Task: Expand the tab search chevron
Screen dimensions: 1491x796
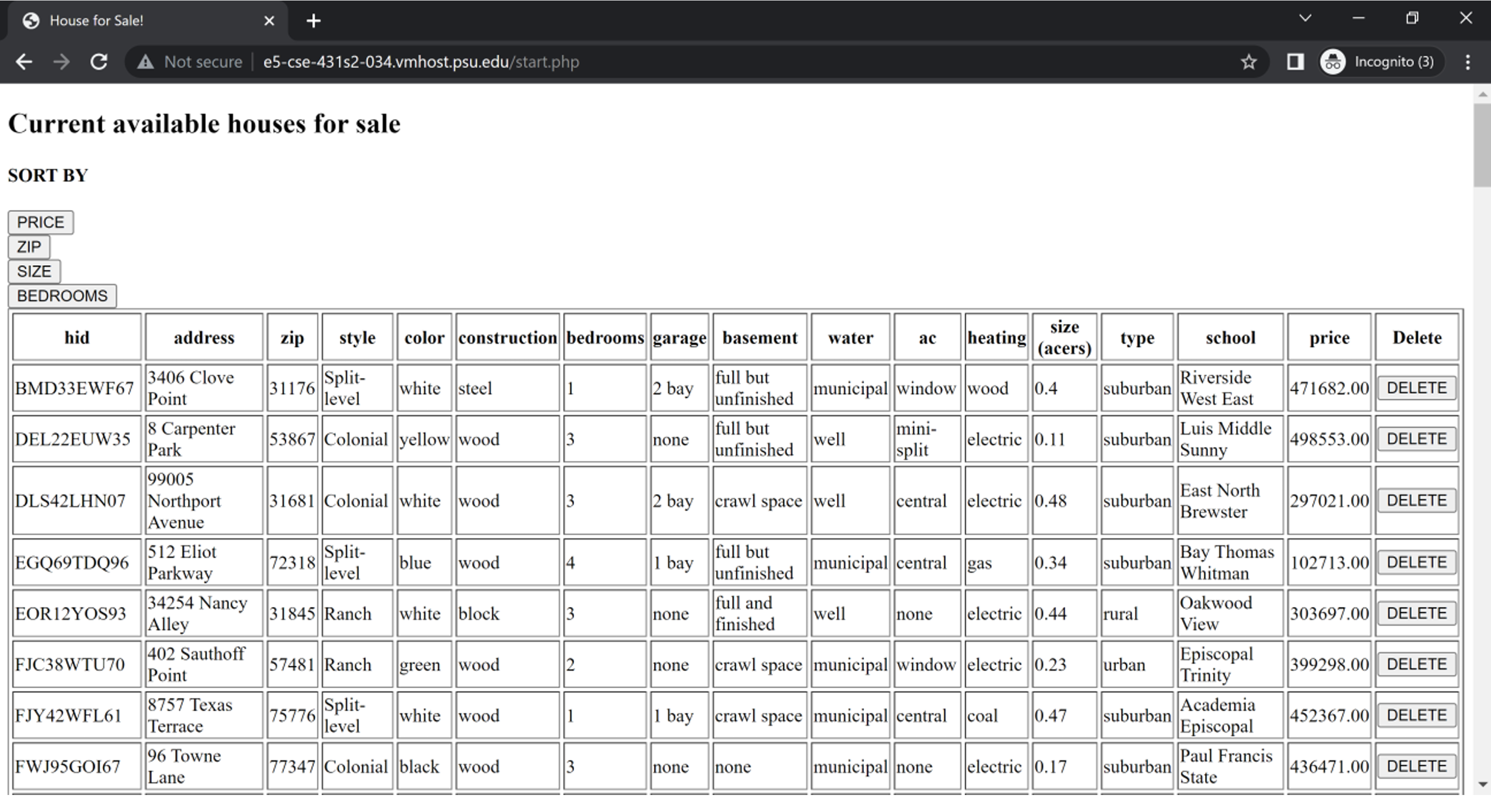Action: point(1304,18)
